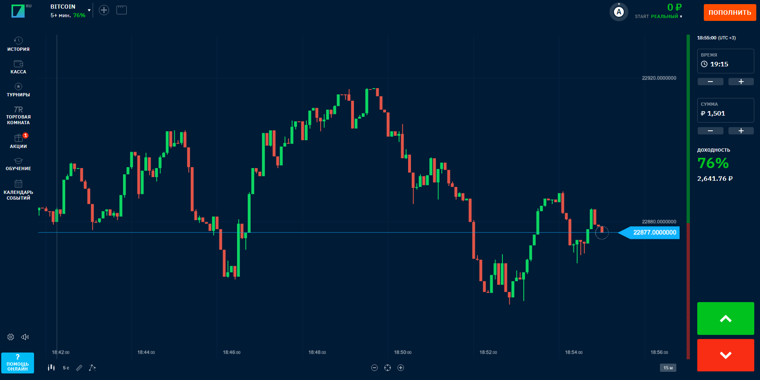Image resolution: width=760 pixels, height=380 pixels.
Task: Add a new asset chart with plus icon
Action: (x=104, y=10)
